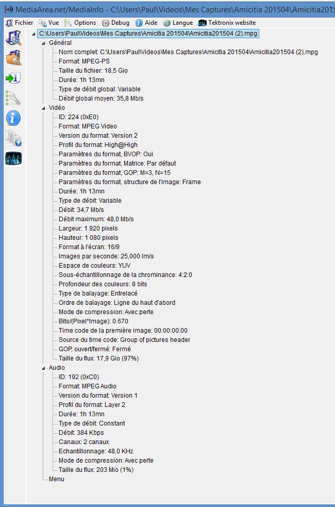
Task: Click the Tektronix waveform sidebar icon
Action: (13, 158)
